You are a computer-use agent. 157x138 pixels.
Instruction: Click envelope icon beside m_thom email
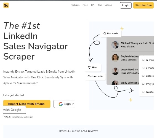tap(143, 60)
